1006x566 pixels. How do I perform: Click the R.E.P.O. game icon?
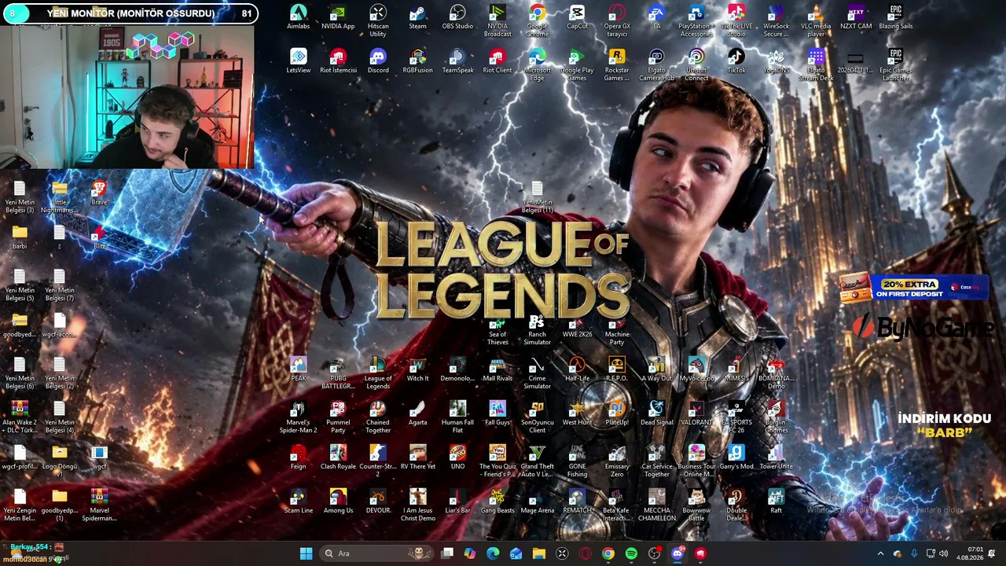tap(617, 369)
